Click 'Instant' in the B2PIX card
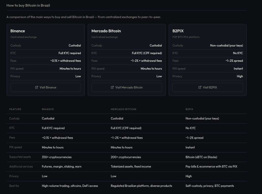Screen dimensions: 262x194 [238, 69]
